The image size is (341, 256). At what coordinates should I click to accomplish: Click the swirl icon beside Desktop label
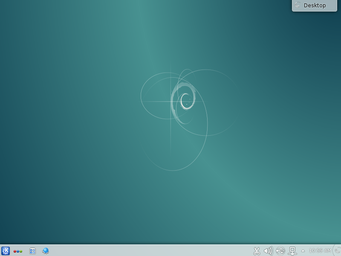pyautogui.click(x=298, y=5)
